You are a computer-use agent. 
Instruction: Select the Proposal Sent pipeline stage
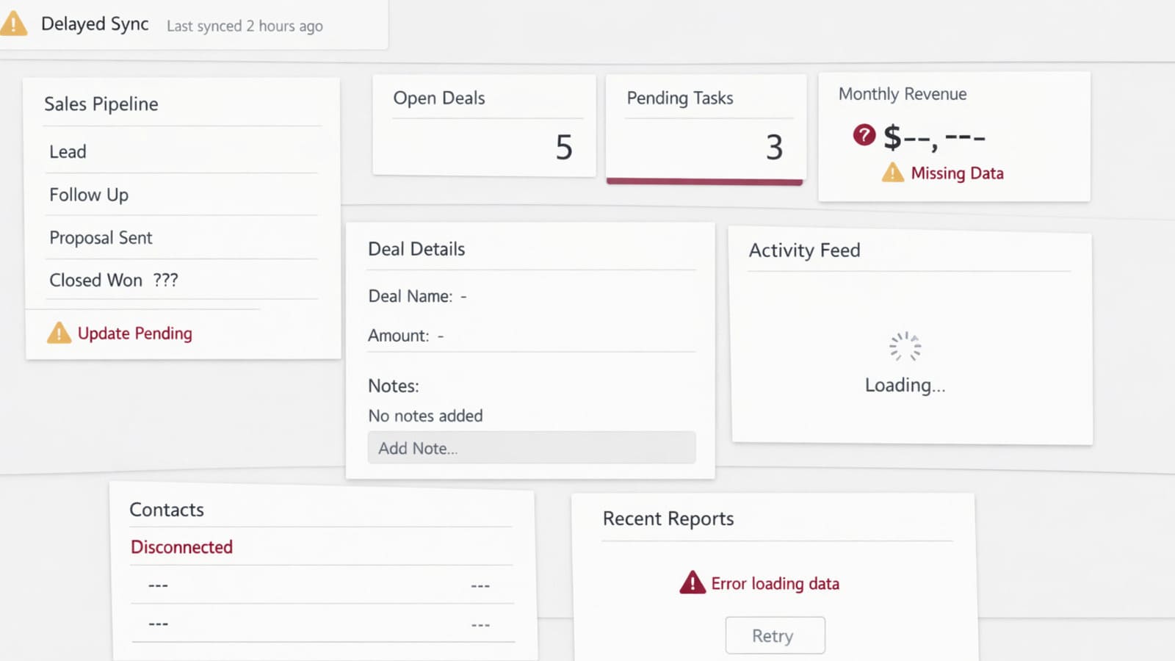[101, 237]
